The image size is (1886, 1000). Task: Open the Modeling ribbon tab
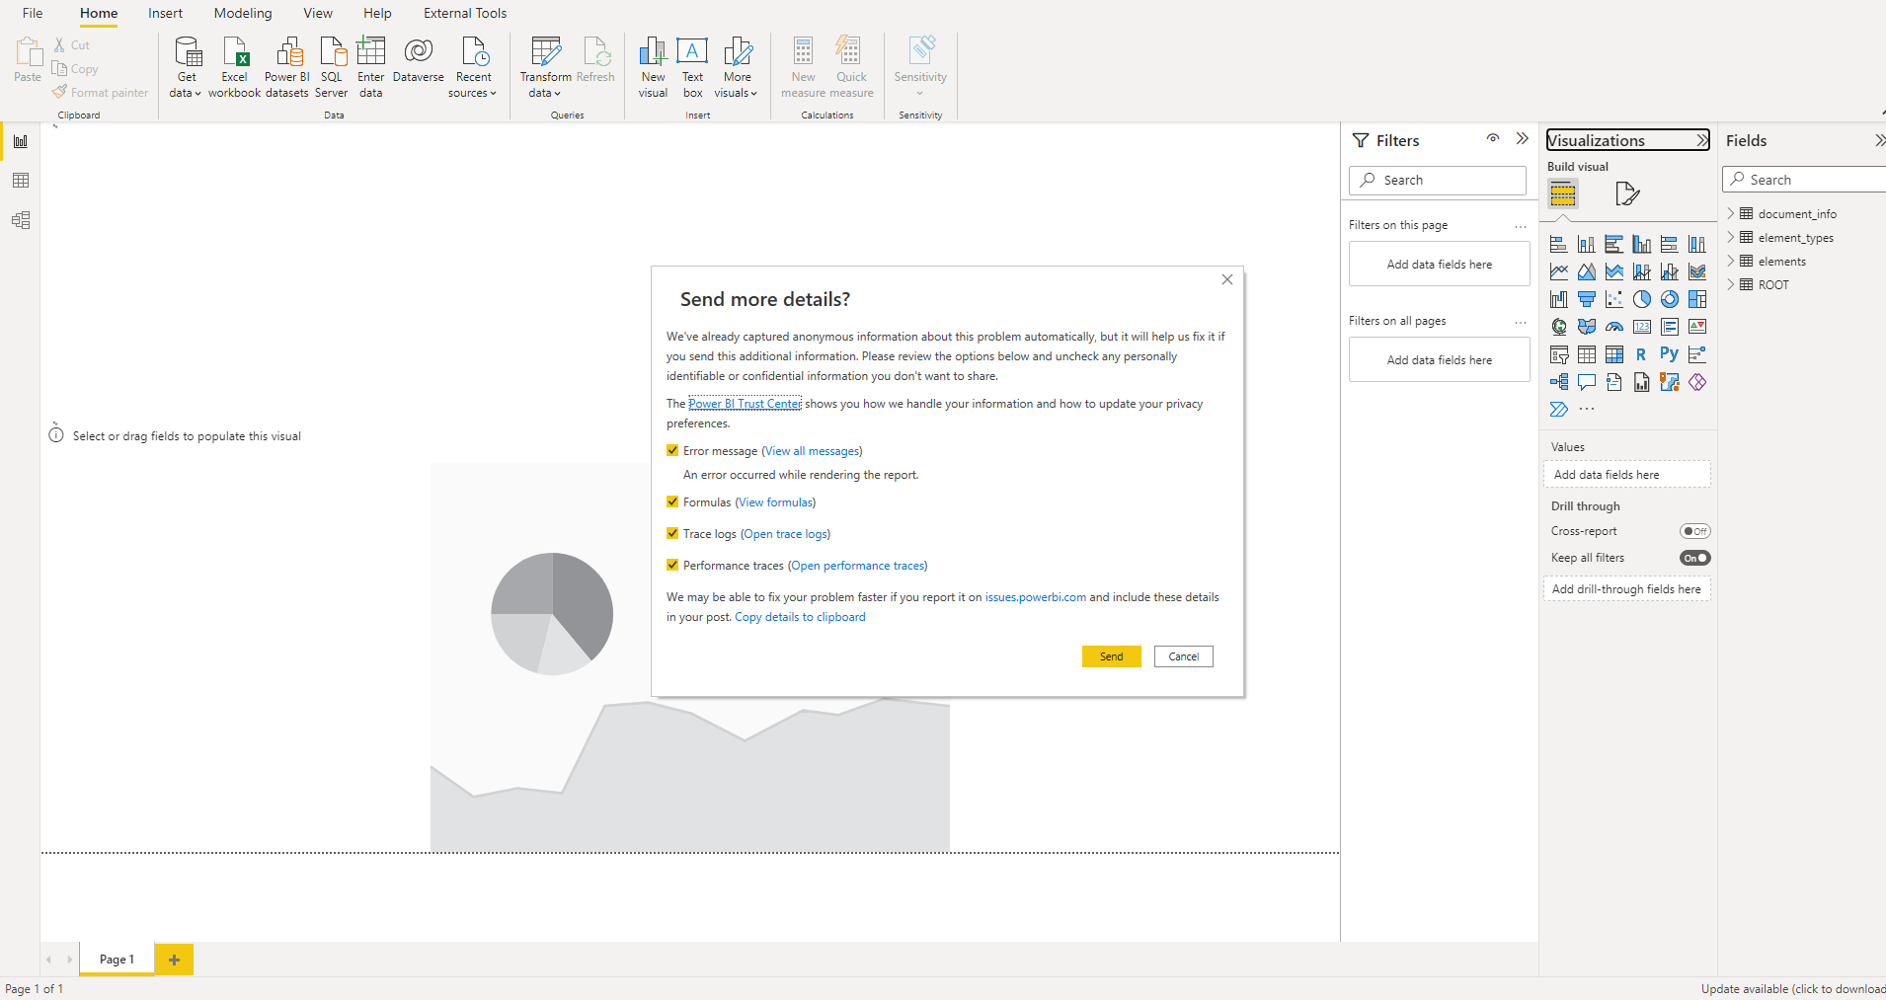pos(243,13)
